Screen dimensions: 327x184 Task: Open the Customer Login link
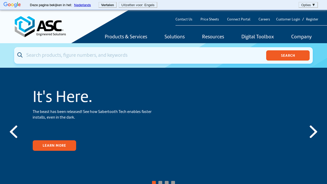pyautogui.click(x=288, y=19)
